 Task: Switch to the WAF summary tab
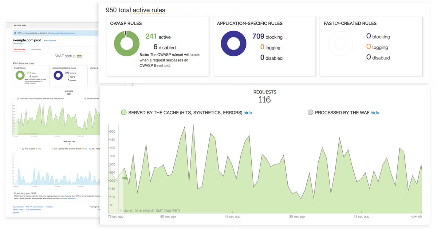19,49
